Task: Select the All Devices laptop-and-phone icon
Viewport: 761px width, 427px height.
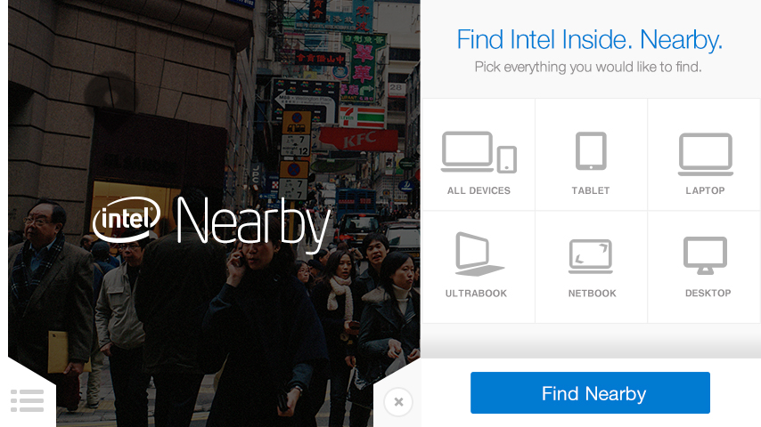Action: click(x=479, y=152)
